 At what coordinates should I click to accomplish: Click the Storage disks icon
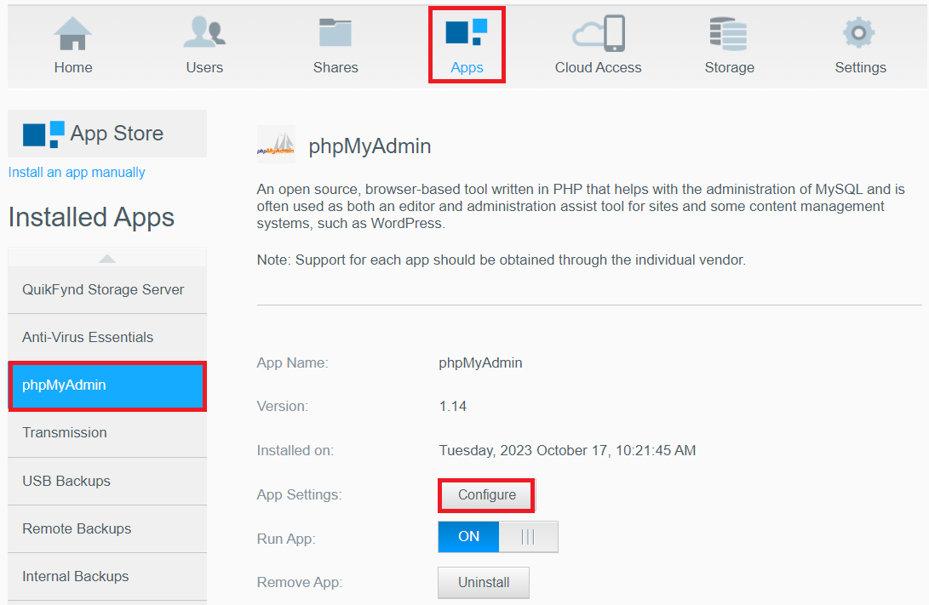[x=729, y=34]
